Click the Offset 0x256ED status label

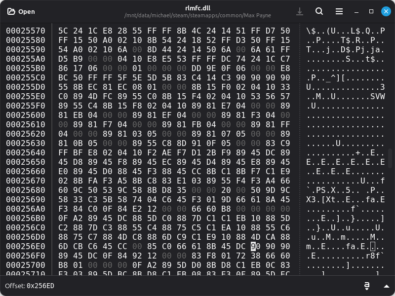coord(30,286)
